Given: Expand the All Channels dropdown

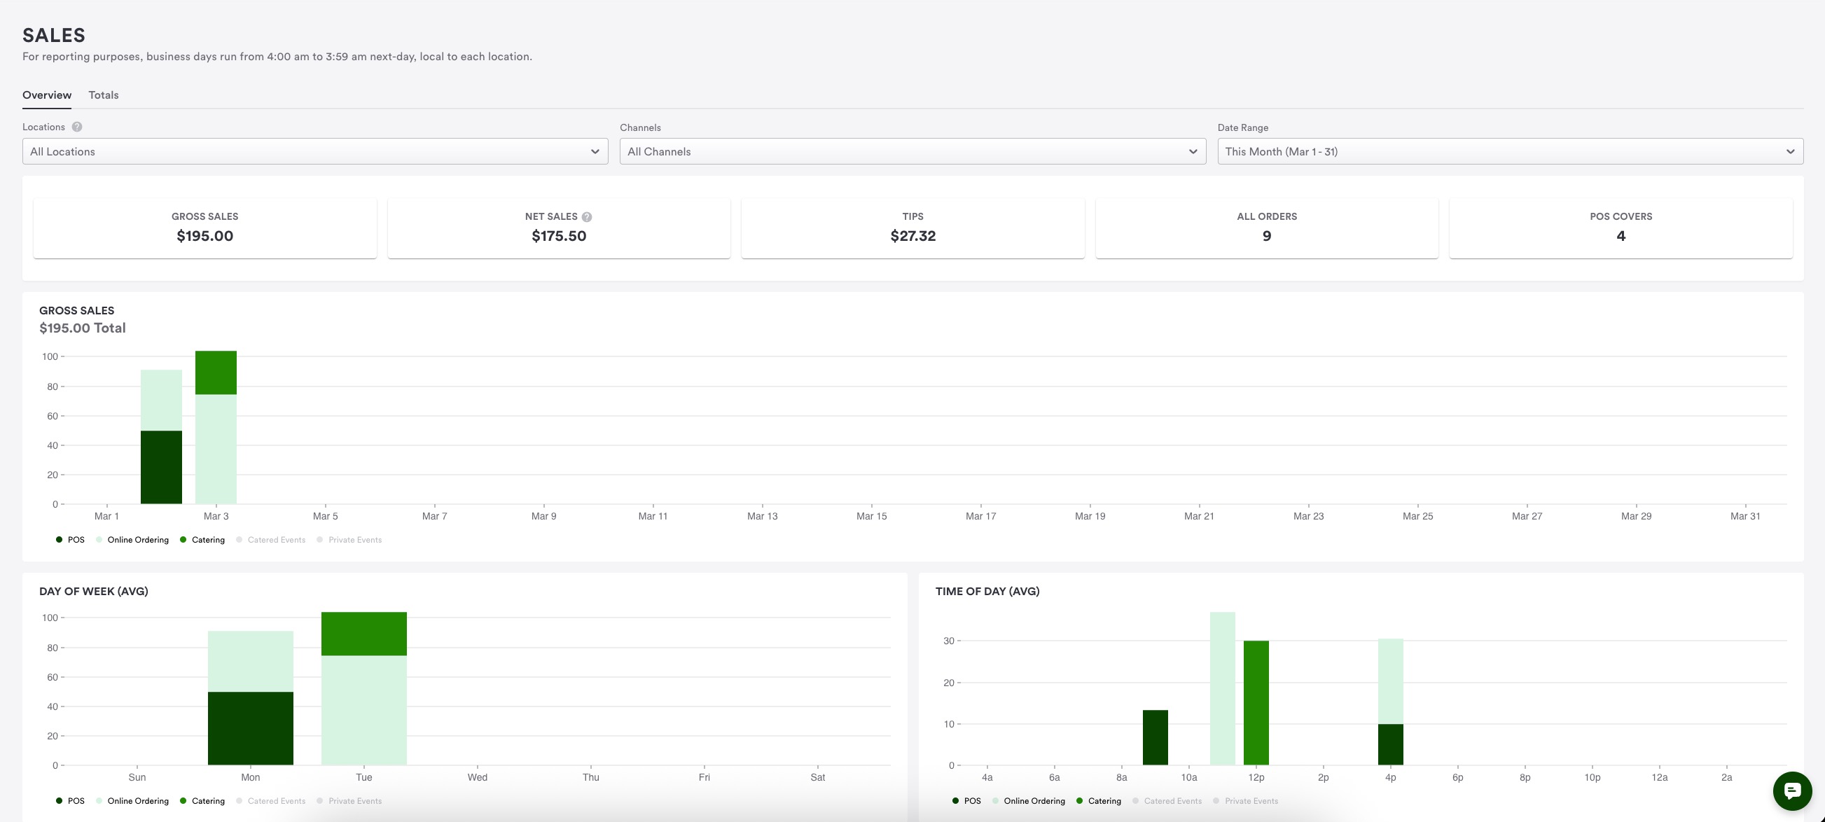Looking at the screenshot, I should 912,152.
